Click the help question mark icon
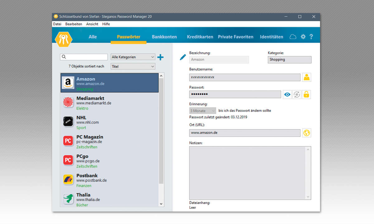 [x=311, y=37]
